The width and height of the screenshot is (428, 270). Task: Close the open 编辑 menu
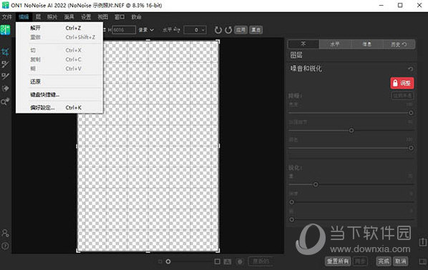tap(24, 17)
